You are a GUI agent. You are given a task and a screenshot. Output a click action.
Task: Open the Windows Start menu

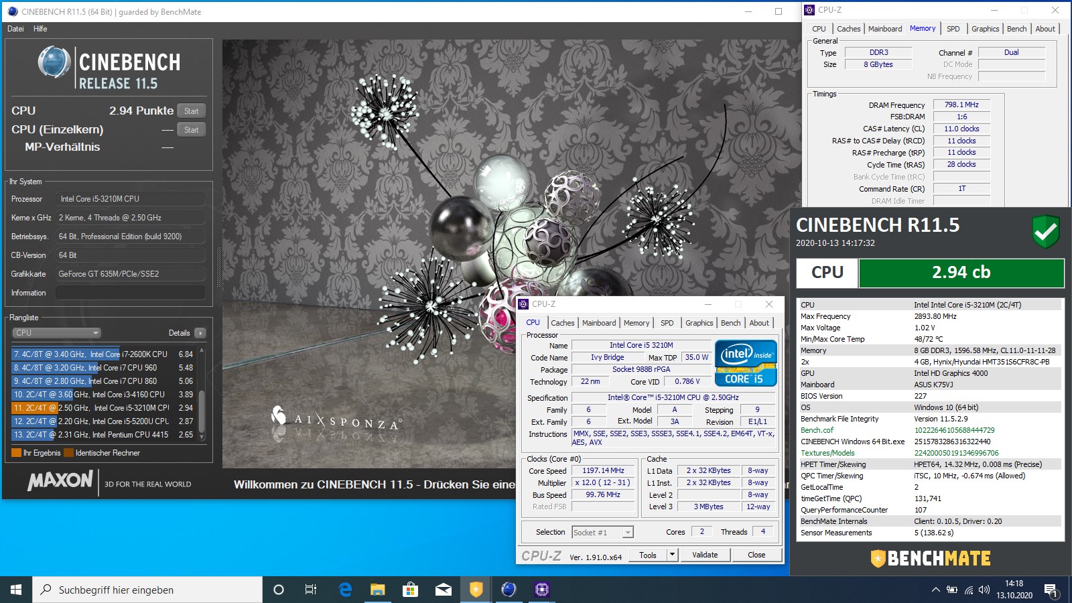[16, 590]
